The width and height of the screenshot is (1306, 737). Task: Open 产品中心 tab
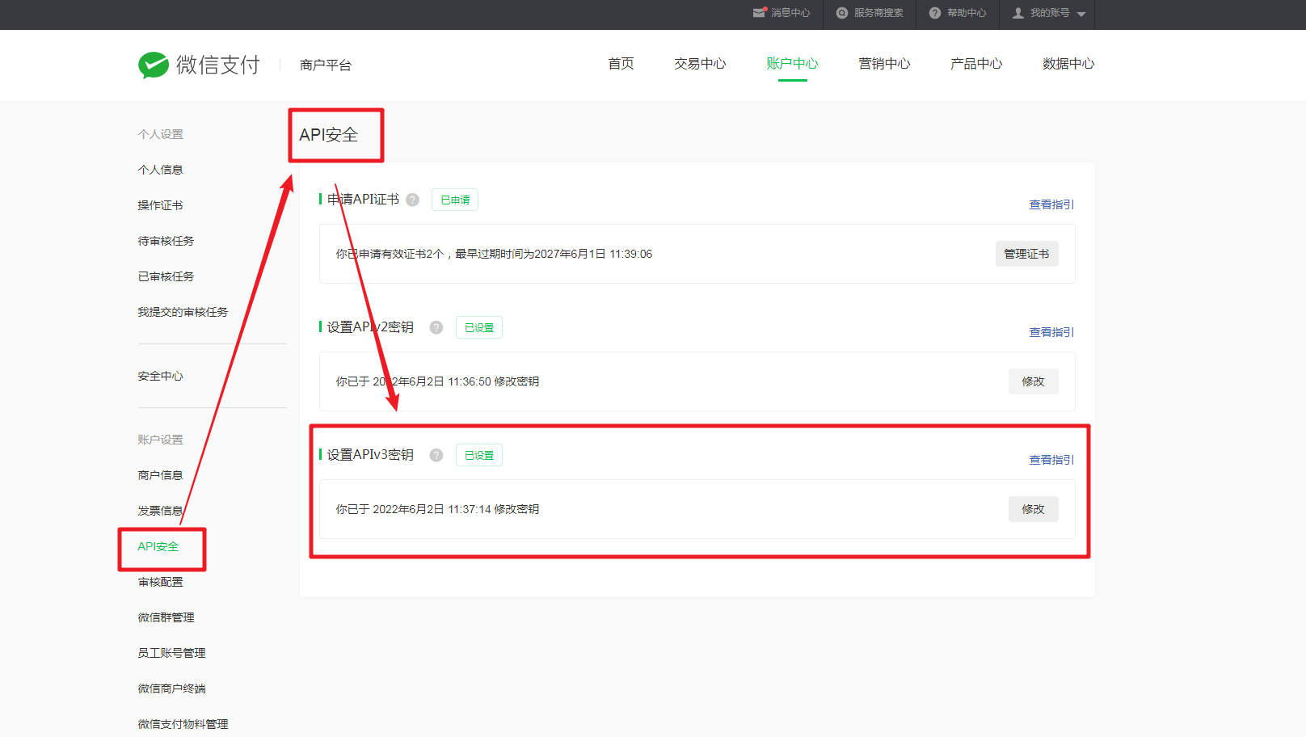976,64
